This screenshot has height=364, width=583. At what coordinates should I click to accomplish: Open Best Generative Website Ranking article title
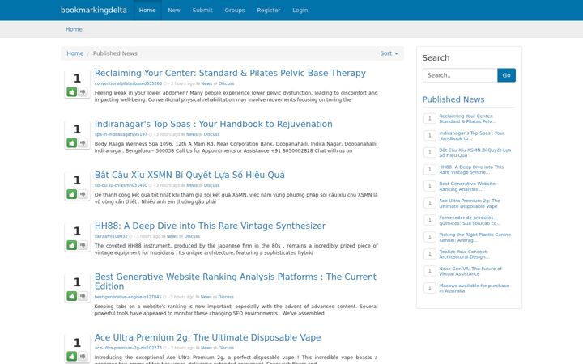(236, 281)
